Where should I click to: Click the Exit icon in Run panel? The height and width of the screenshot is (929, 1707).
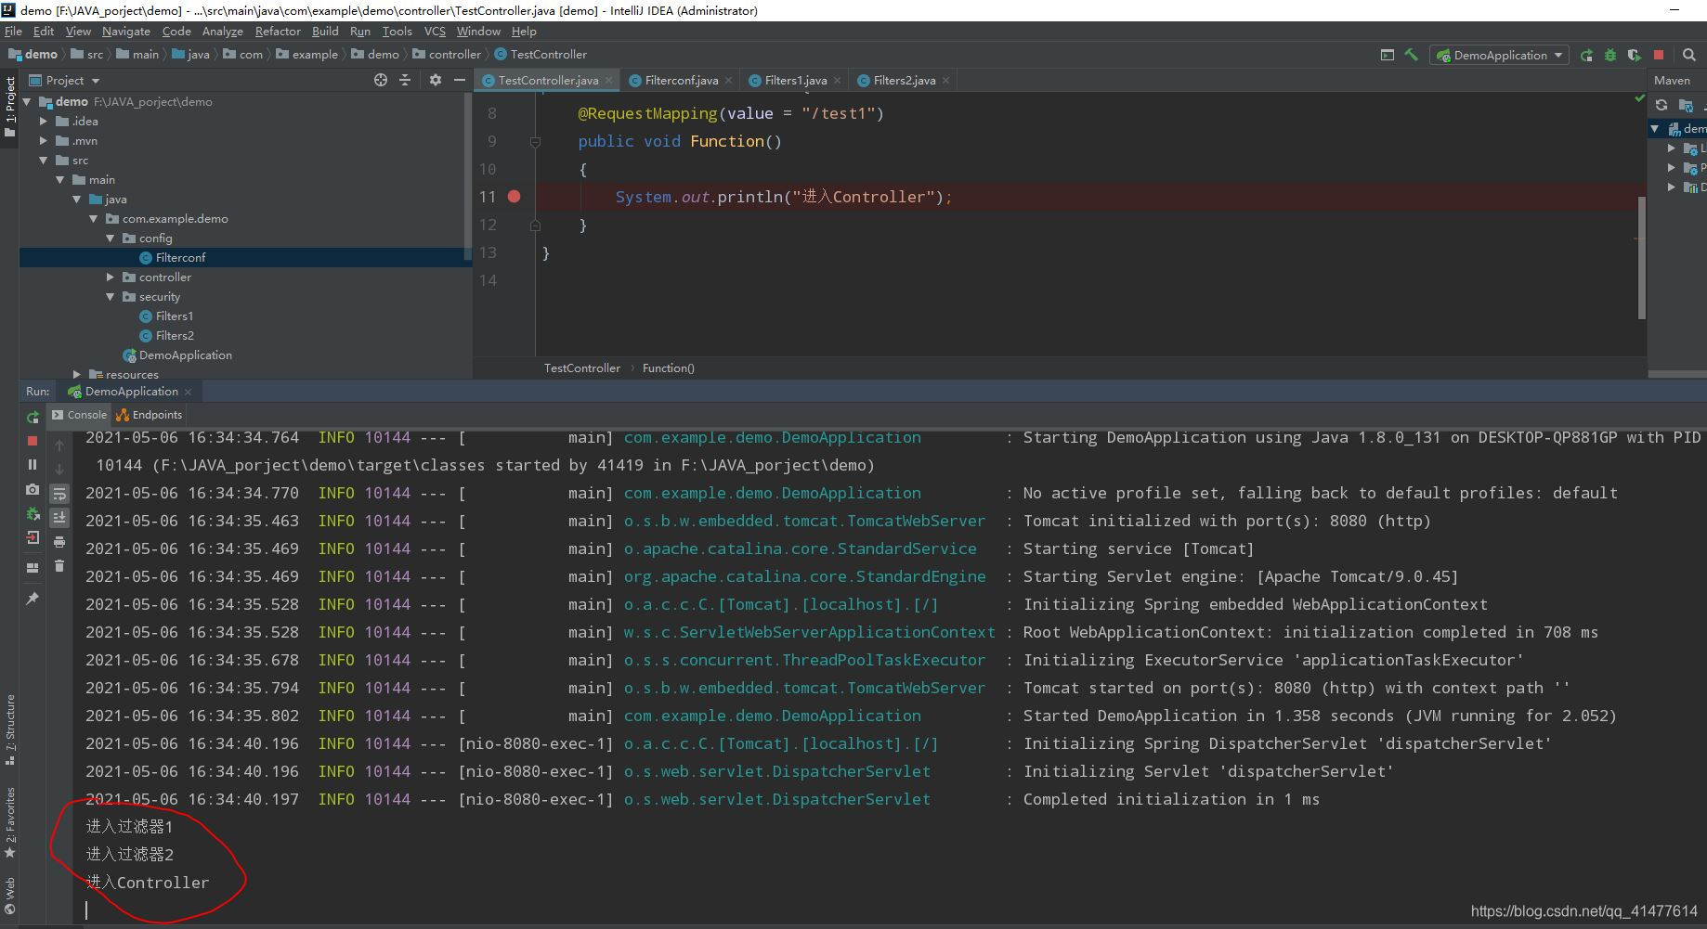33,537
